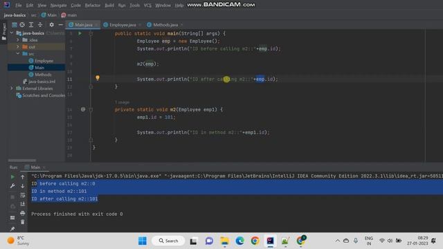The height and width of the screenshot is (249, 443).
Task: Clear console output with trash icon
Action: coord(23,222)
